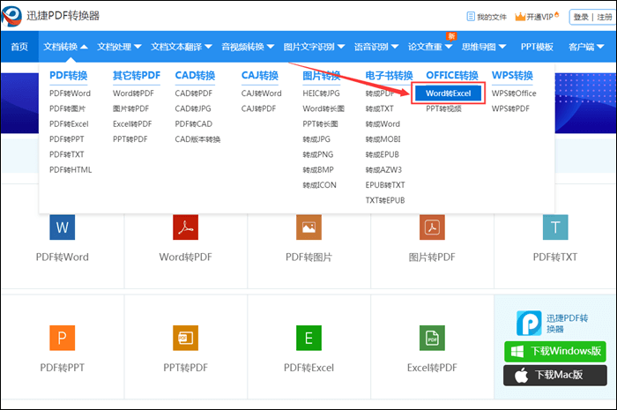This screenshot has height=410, width=617.
Task: Choose Word转长图 entry
Action: pyautogui.click(x=323, y=108)
